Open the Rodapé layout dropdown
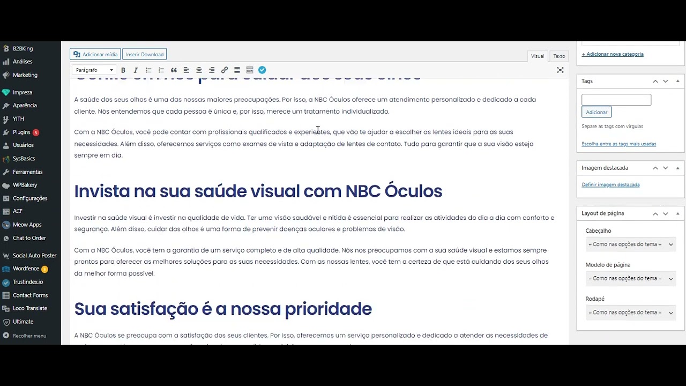The image size is (686, 386). (631, 313)
